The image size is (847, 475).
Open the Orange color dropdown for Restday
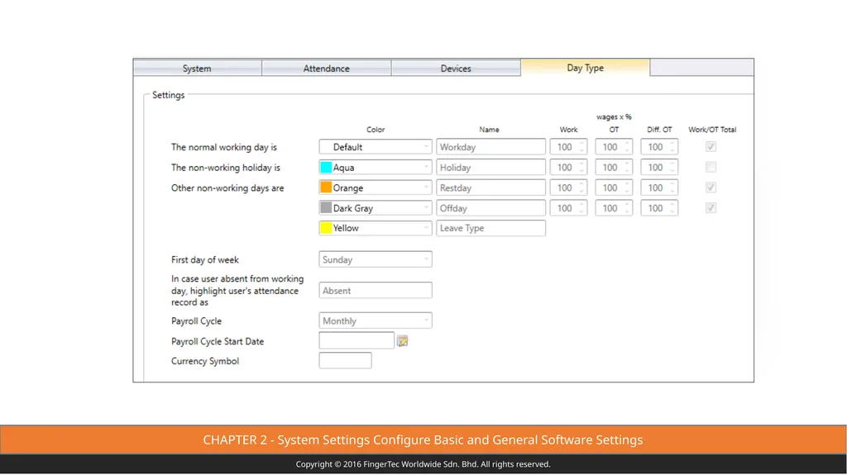[376, 188]
